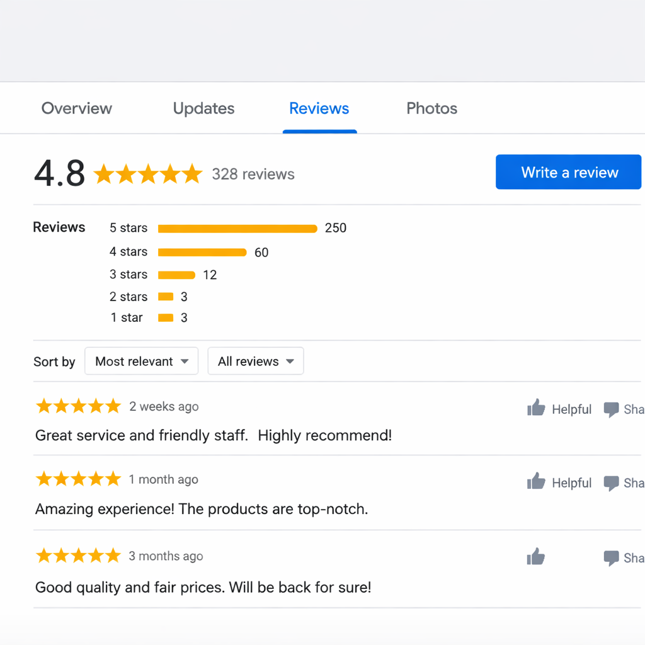Go to the Updates tab
Viewport: 645px width, 645px height.
click(x=203, y=108)
